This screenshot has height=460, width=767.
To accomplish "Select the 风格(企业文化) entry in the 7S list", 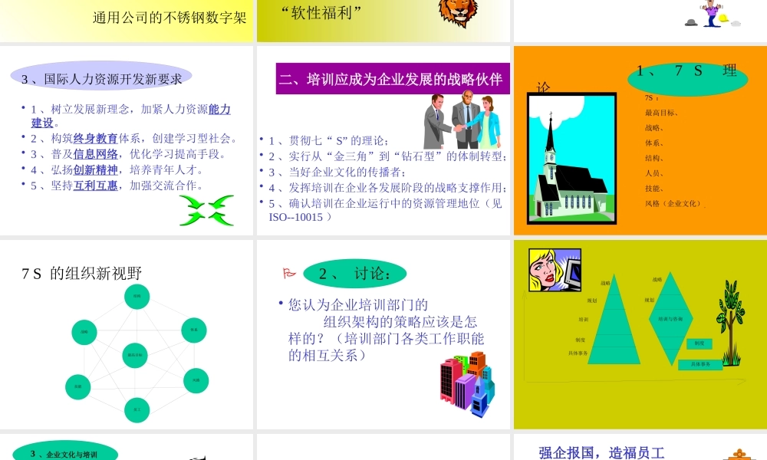I will pos(674,204).
